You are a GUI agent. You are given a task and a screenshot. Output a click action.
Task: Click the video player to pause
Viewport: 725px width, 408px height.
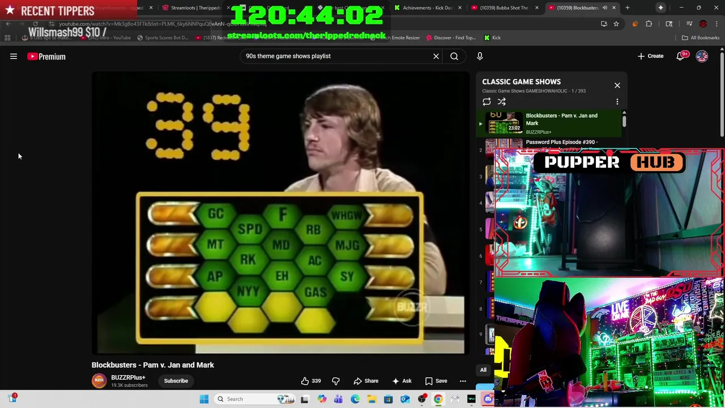[280, 212]
